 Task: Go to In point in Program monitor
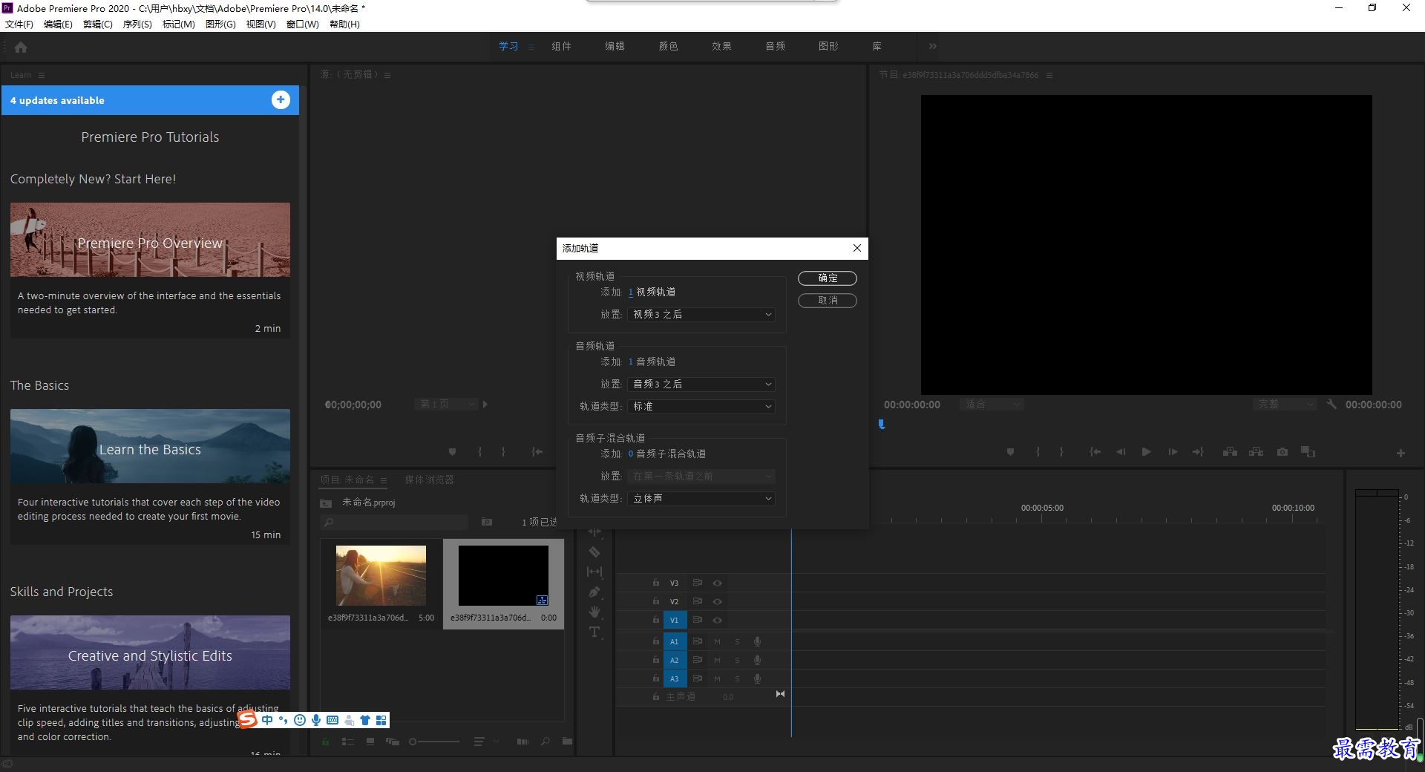pos(1095,451)
